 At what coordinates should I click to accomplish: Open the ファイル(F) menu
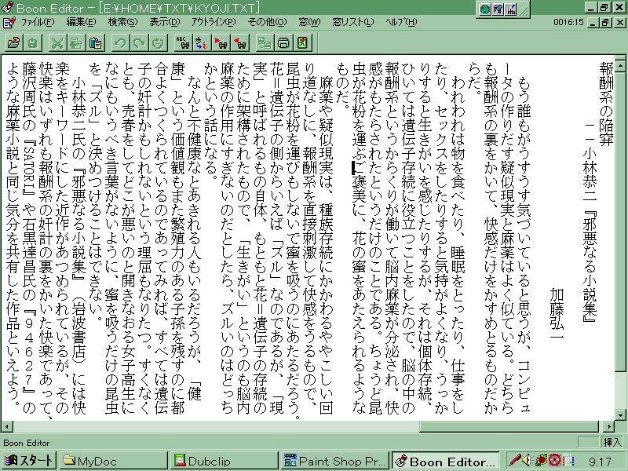click(x=37, y=22)
